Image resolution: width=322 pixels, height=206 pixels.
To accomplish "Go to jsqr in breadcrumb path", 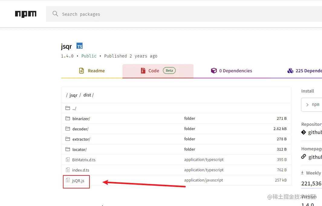I will tap(73, 95).
